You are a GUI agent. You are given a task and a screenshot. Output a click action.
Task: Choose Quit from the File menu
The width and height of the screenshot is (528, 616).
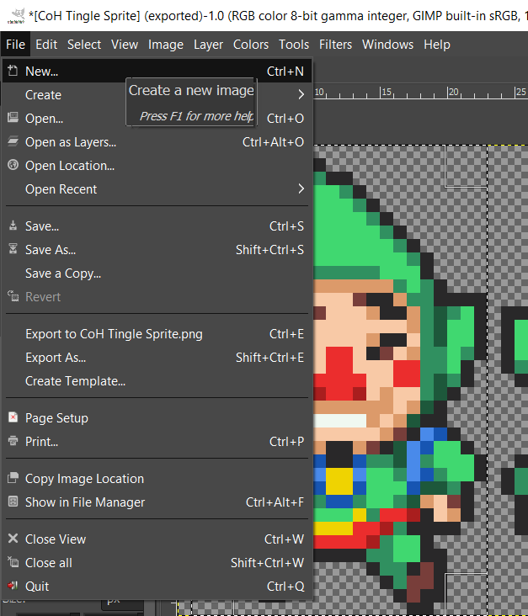(157, 587)
